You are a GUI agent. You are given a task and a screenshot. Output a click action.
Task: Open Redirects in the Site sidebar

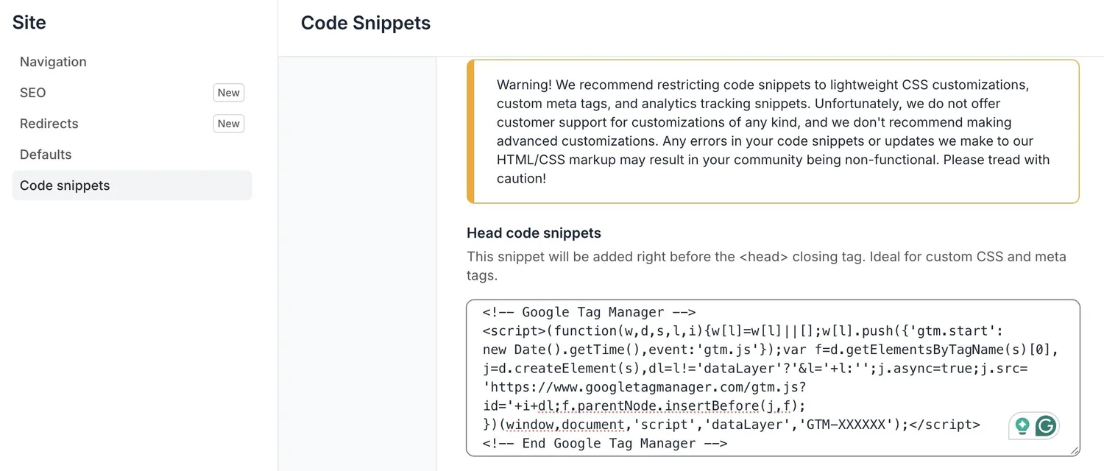pyautogui.click(x=49, y=124)
